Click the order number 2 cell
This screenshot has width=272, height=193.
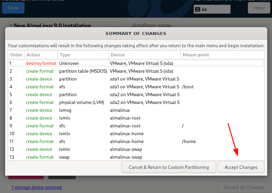point(11,71)
